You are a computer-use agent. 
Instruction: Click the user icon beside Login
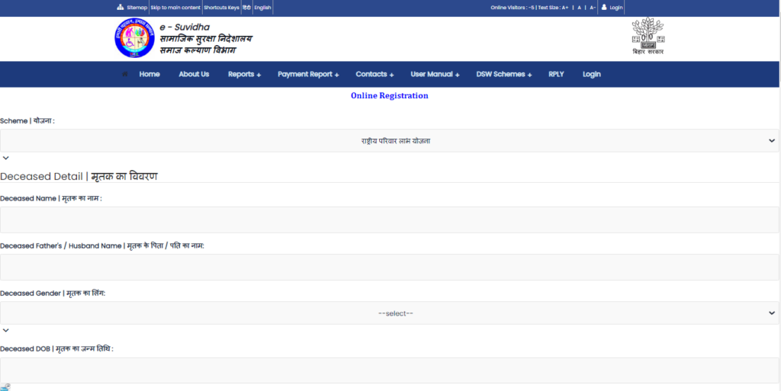pyautogui.click(x=604, y=8)
